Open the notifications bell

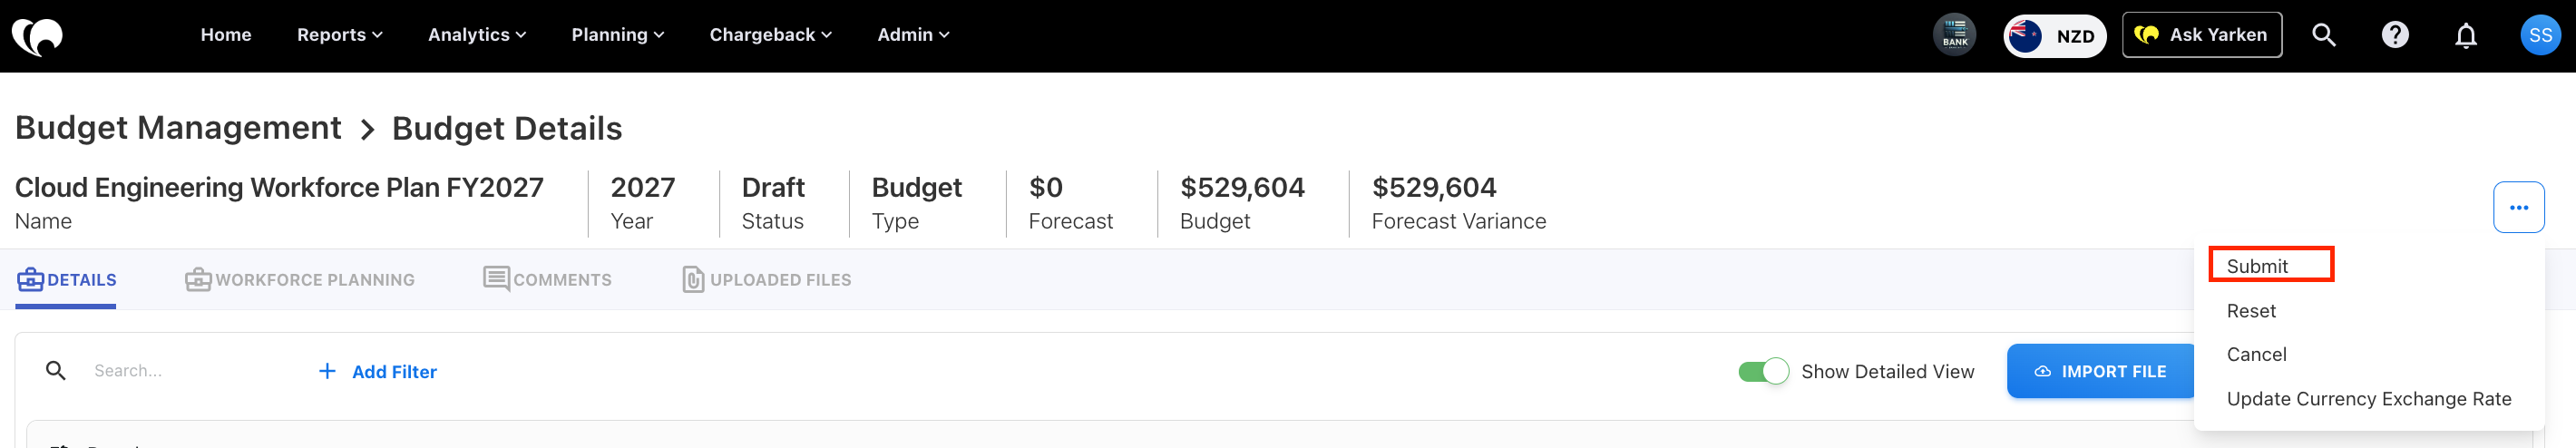pos(2466,36)
